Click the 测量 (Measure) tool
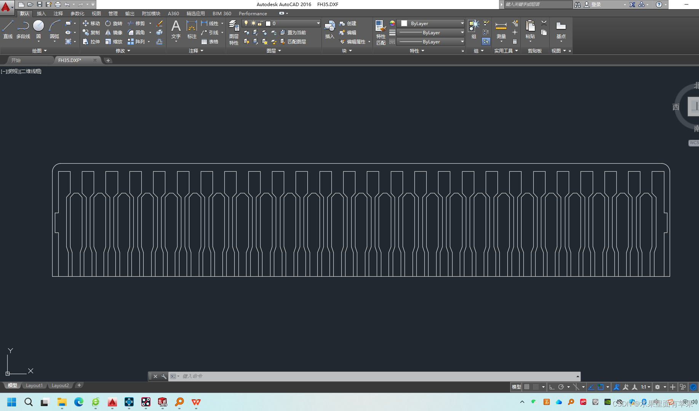Viewport: 699px width, 411px height. 501,30
